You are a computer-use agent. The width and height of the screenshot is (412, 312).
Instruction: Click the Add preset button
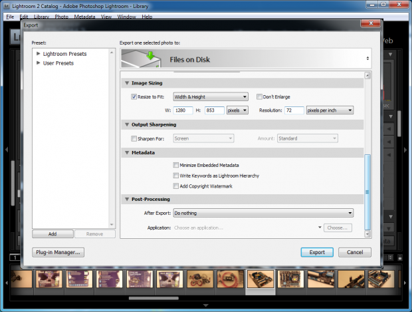pyautogui.click(x=52, y=234)
